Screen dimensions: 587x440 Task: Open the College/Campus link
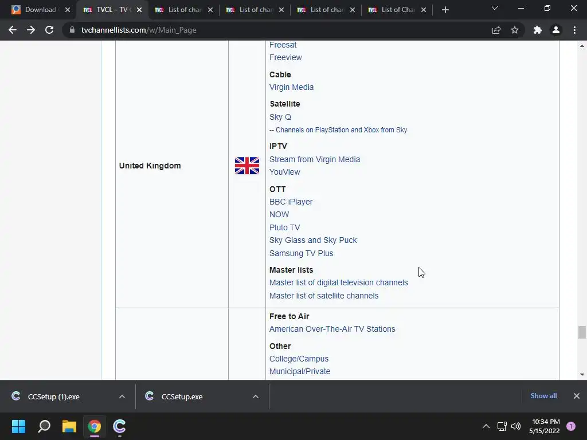pos(299,359)
